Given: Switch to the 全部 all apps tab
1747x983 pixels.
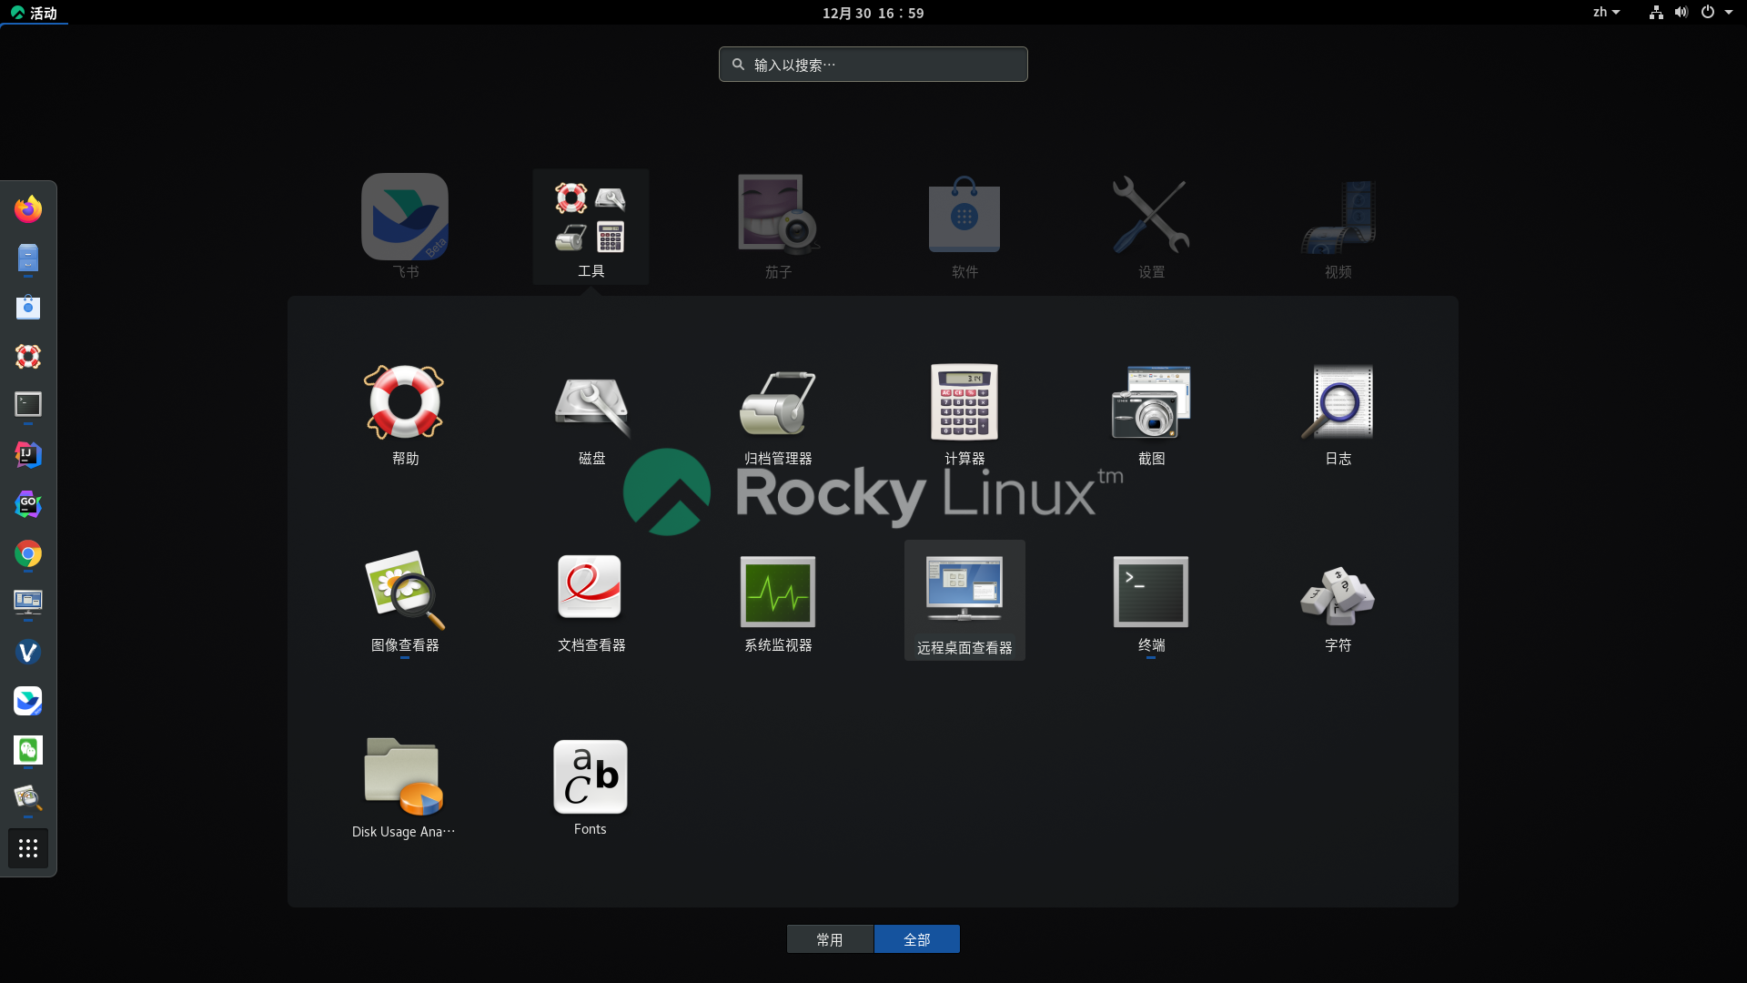Looking at the screenshot, I should [x=917, y=939].
